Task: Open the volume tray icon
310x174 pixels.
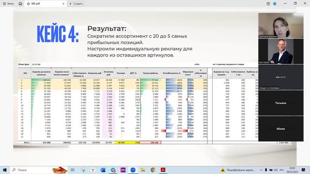Action: 276,170
